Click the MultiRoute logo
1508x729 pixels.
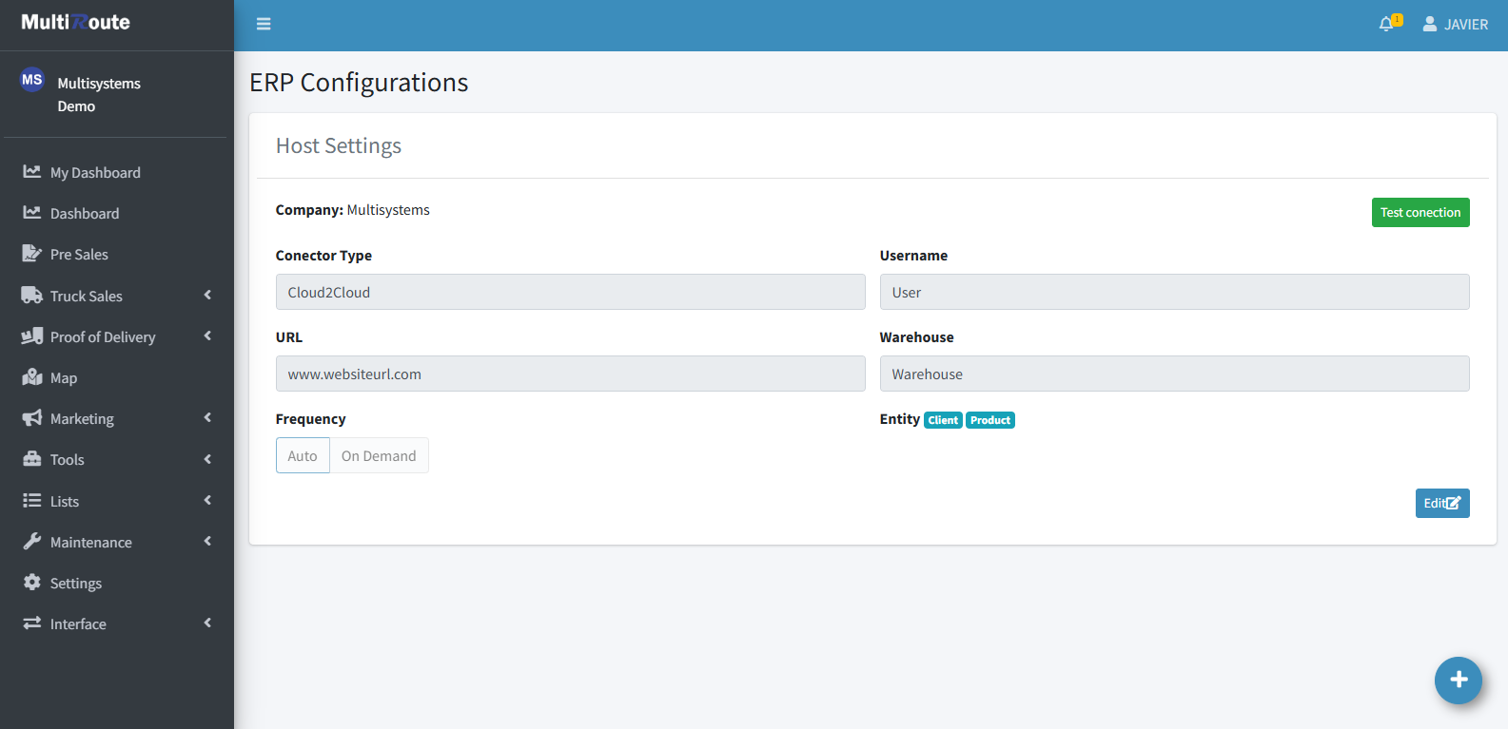pos(76,22)
